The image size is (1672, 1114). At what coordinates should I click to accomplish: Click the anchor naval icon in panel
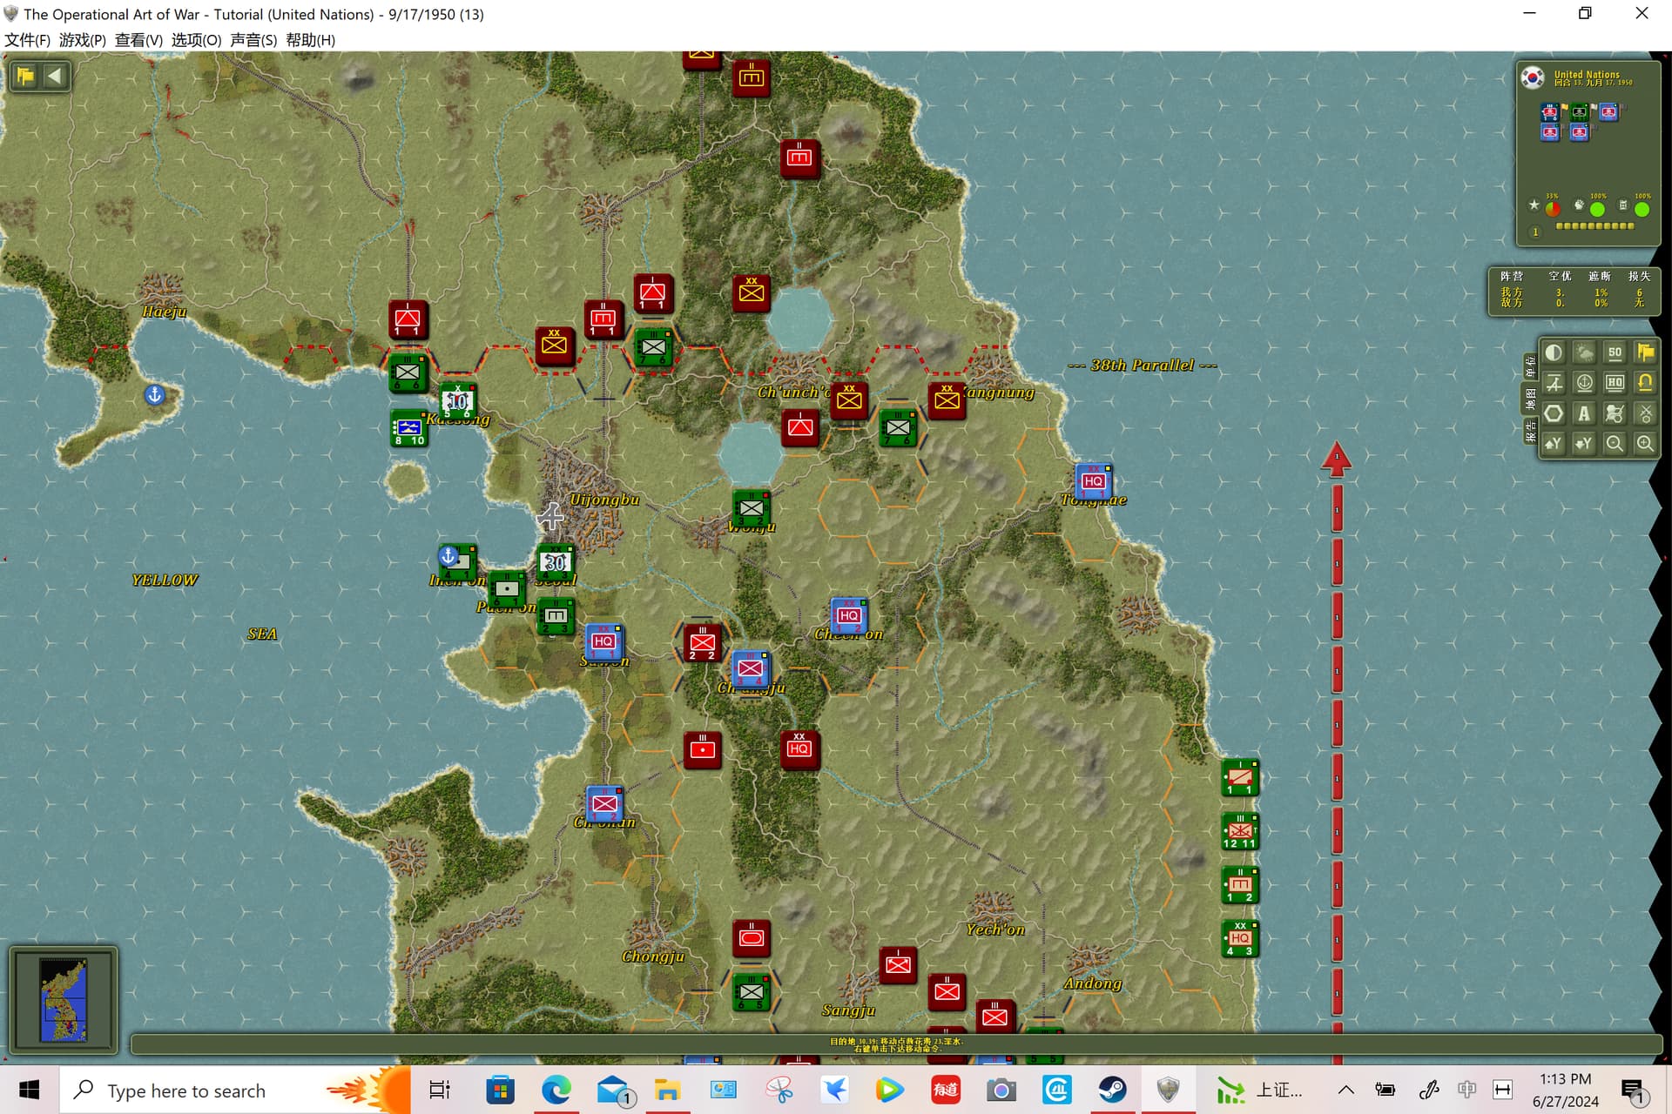(x=1584, y=383)
